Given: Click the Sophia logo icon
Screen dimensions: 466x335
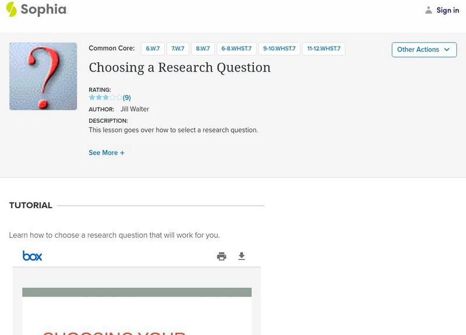Looking at the screenshot, I should [12, 9].
